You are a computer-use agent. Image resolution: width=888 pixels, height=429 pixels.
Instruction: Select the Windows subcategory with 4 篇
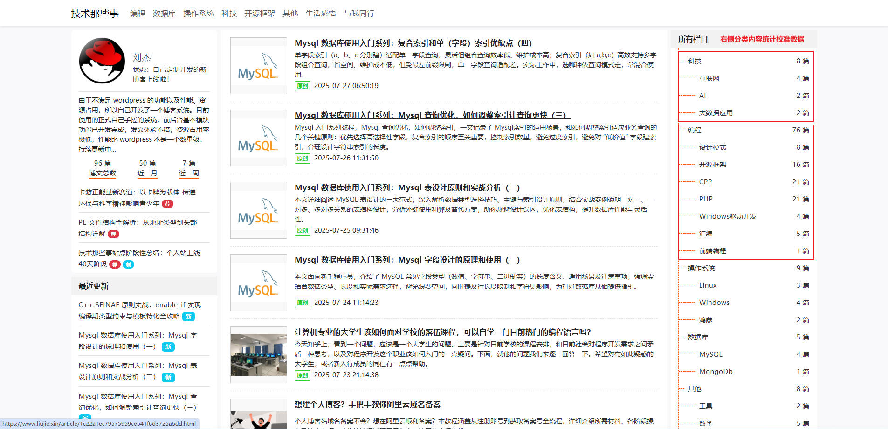714,303
